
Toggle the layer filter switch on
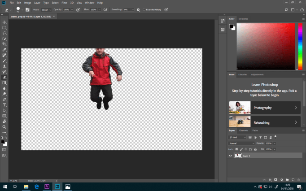click(275, 137)
